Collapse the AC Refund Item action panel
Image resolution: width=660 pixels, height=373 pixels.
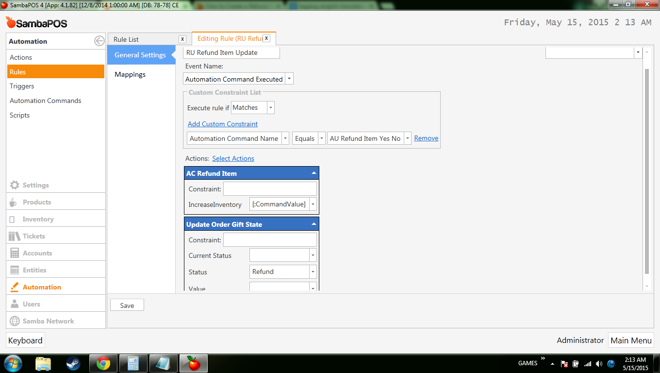313,173
